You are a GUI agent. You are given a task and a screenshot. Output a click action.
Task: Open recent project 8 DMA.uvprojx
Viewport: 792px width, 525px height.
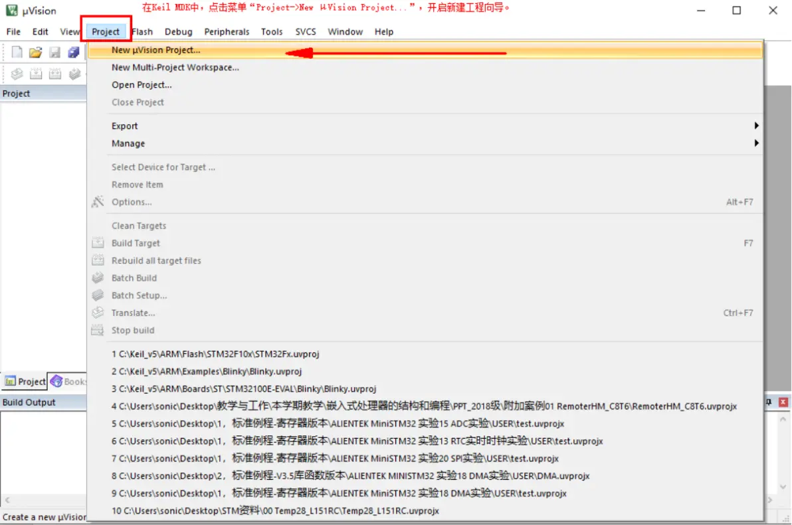[425, 476]
